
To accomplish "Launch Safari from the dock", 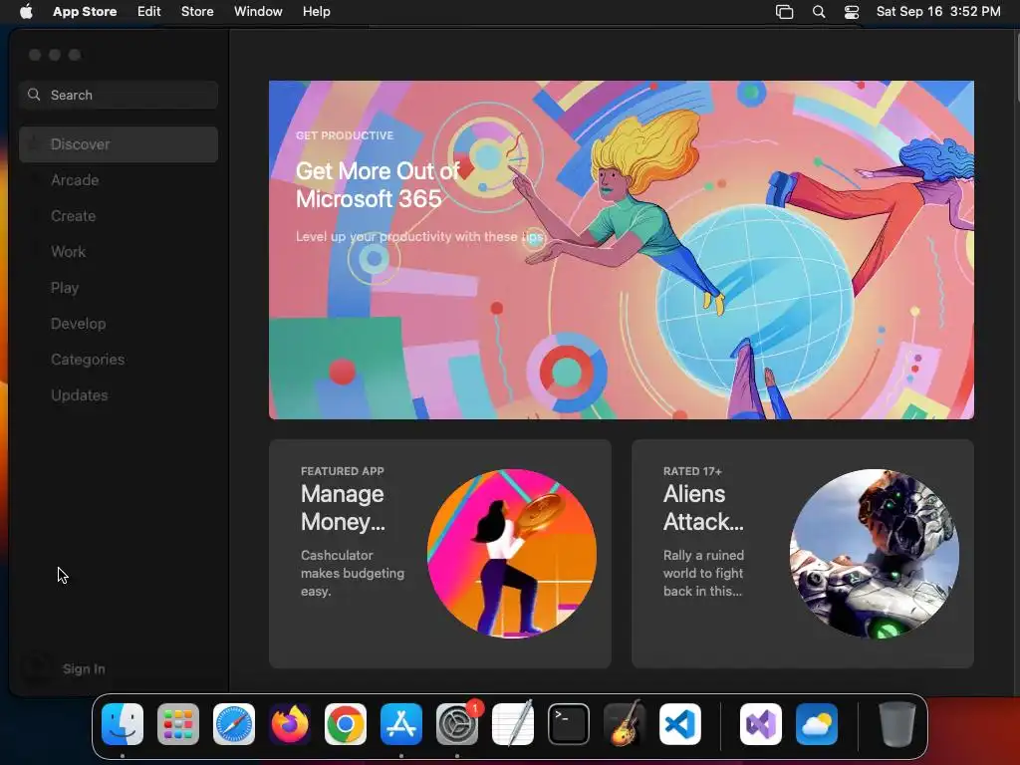I will point(234,724).
